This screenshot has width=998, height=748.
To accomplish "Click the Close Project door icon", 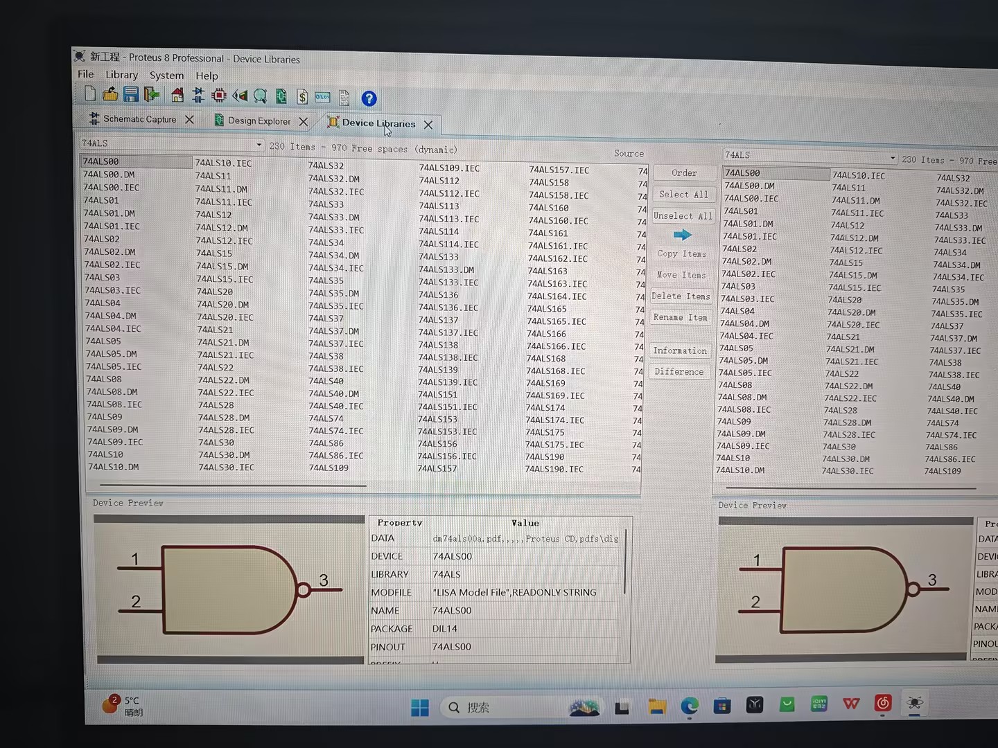I will 152,95.
